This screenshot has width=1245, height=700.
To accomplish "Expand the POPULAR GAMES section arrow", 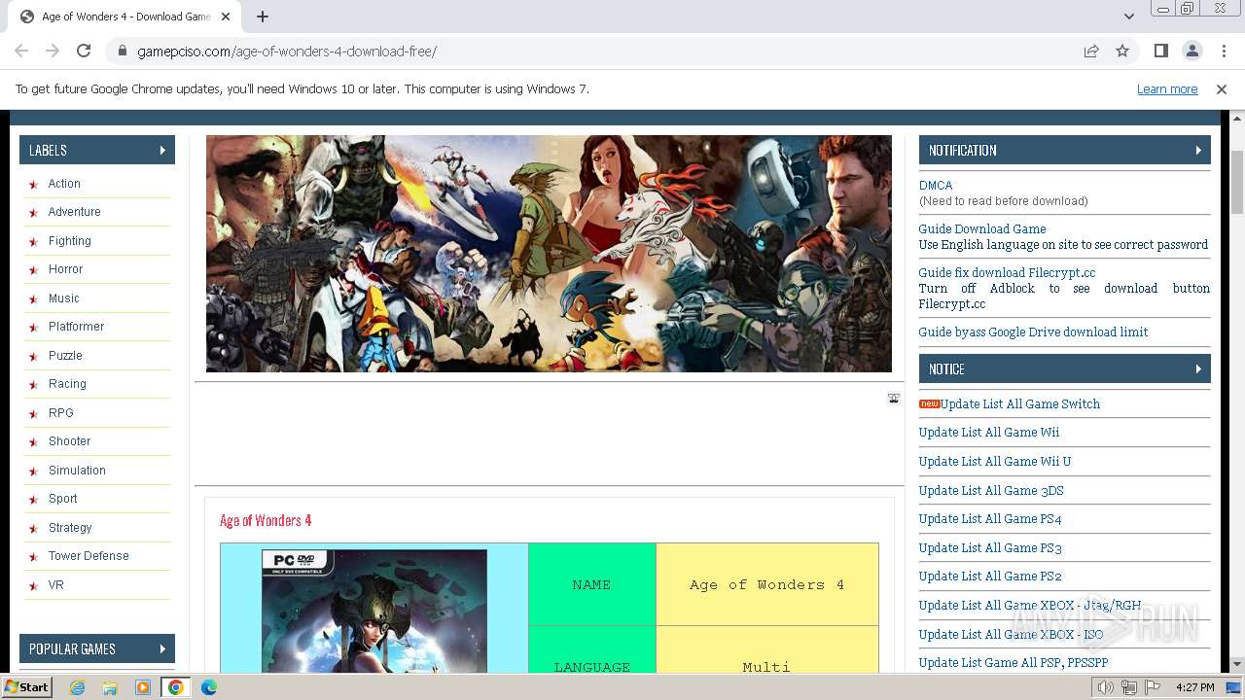I will click(162, 648).
